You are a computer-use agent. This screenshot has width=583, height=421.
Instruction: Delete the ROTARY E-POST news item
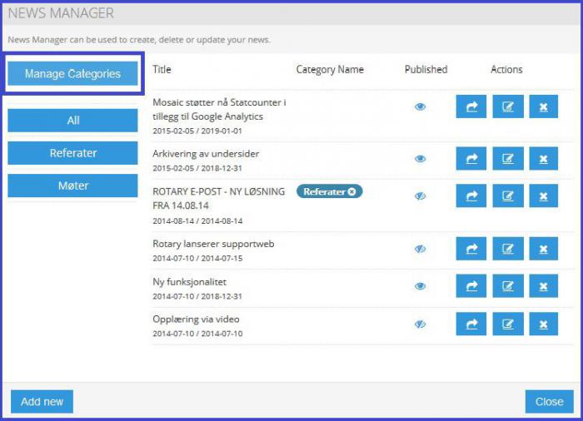[x=543, y=196]
